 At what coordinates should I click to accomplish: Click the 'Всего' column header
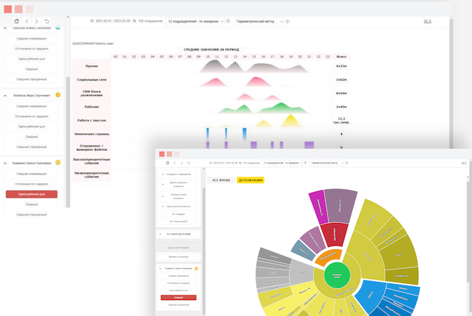341,57
